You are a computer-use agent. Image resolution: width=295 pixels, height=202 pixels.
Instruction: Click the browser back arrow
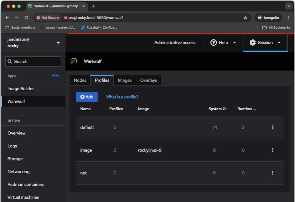pyautogui.click(x=7, y=17)
